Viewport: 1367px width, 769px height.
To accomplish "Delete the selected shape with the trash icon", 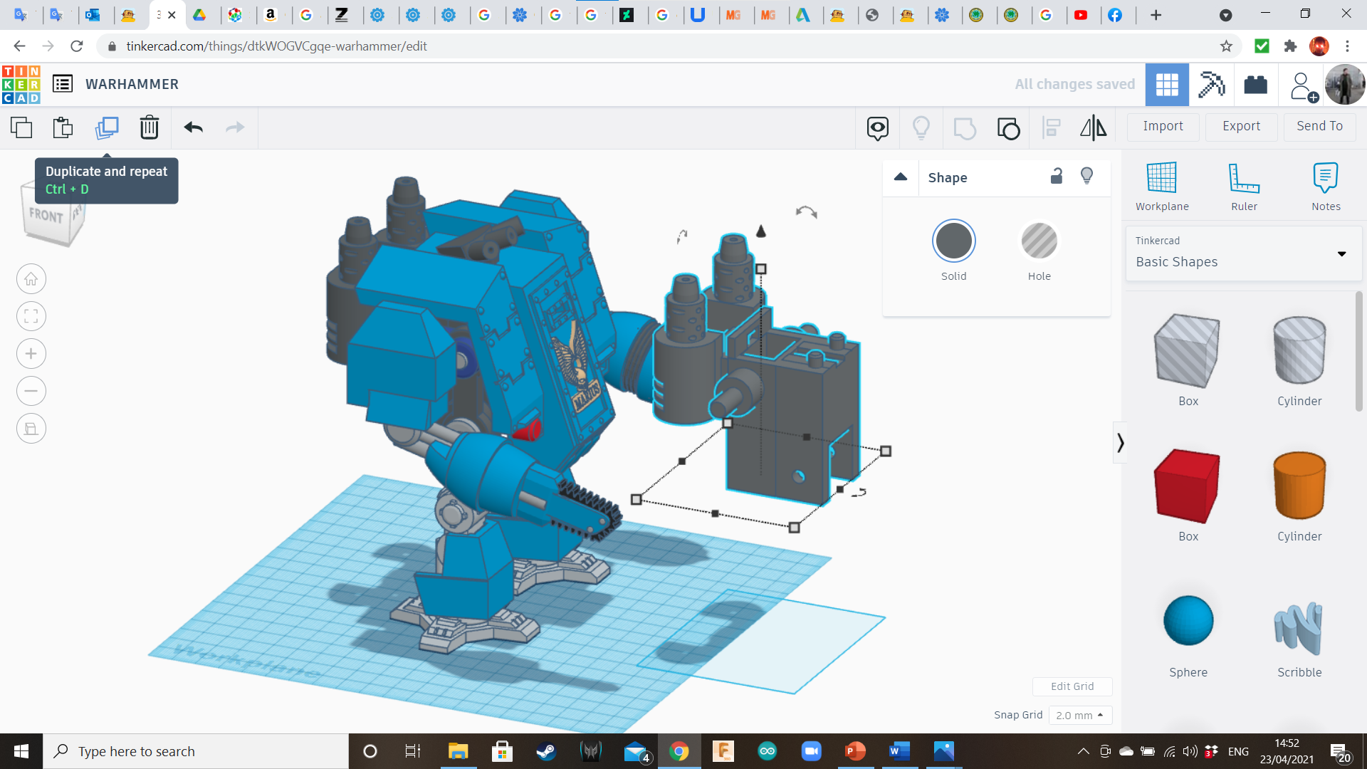I will click(149, 127).
